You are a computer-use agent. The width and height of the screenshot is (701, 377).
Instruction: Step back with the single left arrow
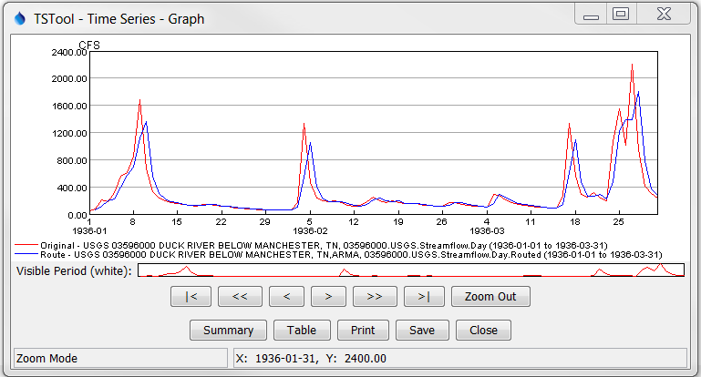click(x=287, y=296)
